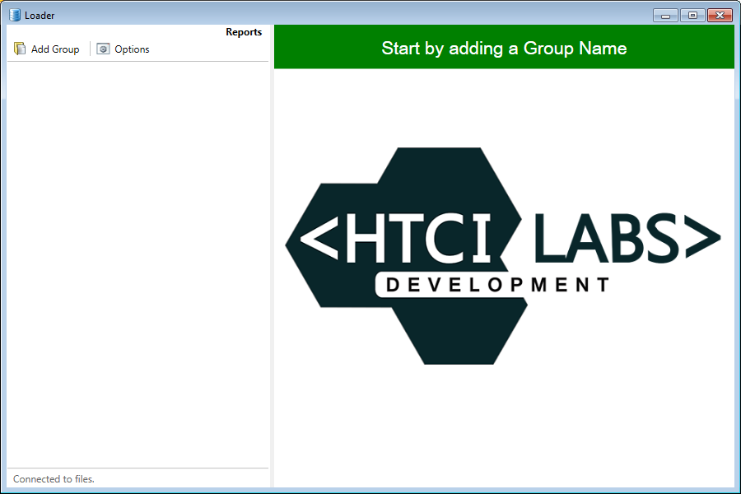
Task: Close the Loader window
Action: 720,16
